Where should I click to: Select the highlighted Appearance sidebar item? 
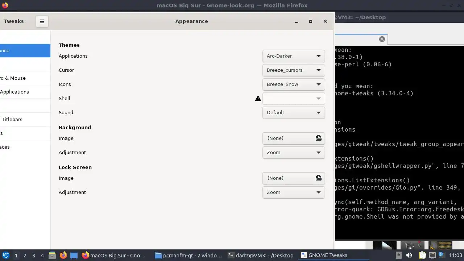25,50
